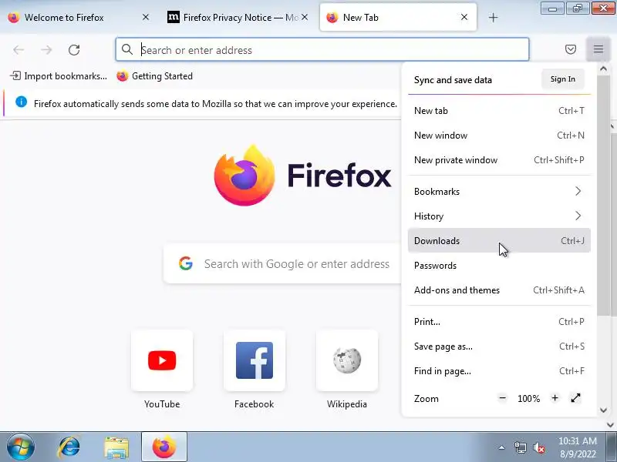Open Windows Explorer from the taskbar

point(116,447)
